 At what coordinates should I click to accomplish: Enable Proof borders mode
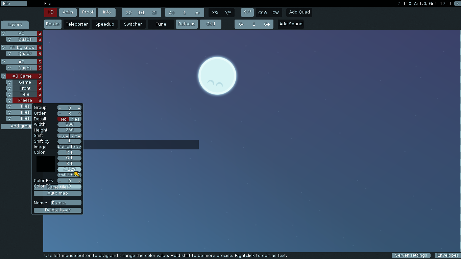point(88,12)
